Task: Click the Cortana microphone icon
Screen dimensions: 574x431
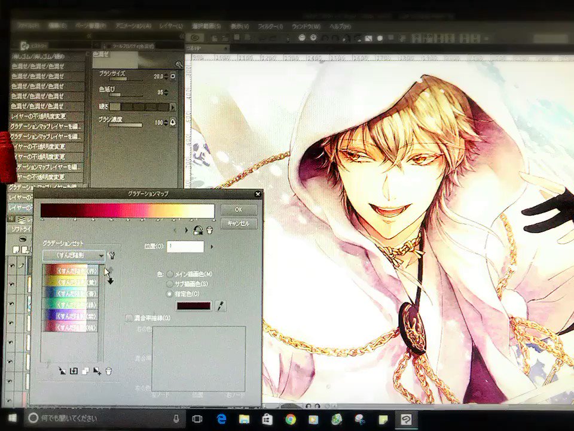Action: (176, 418)
